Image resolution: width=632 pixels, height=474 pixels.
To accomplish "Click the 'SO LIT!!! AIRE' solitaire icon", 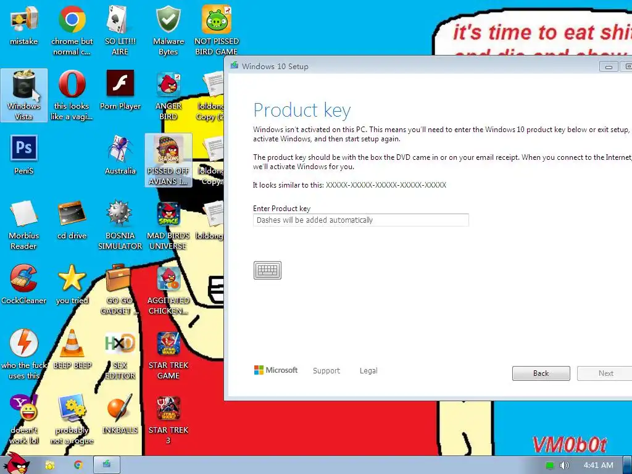I will tap(120, 30).
